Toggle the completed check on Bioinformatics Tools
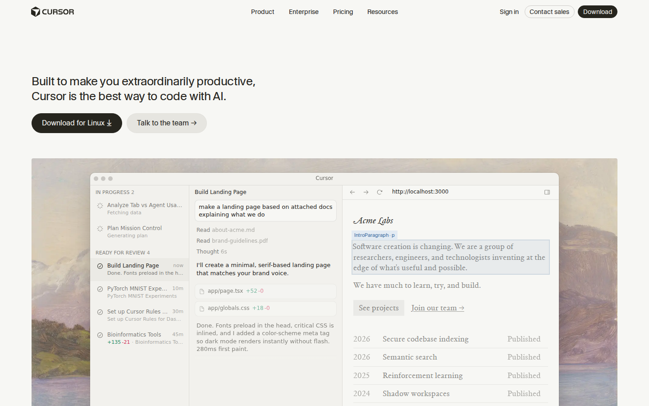Screen dimensions: 649x406 point(100,335)
